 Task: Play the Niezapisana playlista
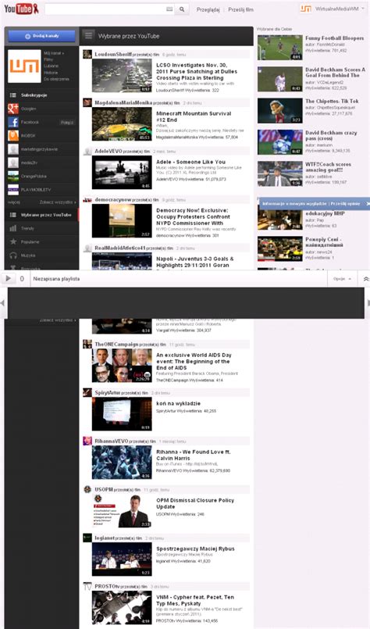[8, 278]
